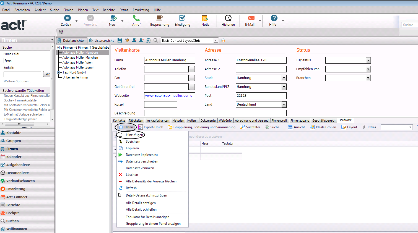Click the ellipsis button next to Telefon
The height and width of the screenshot is (233, 418).
click(192, 69)
